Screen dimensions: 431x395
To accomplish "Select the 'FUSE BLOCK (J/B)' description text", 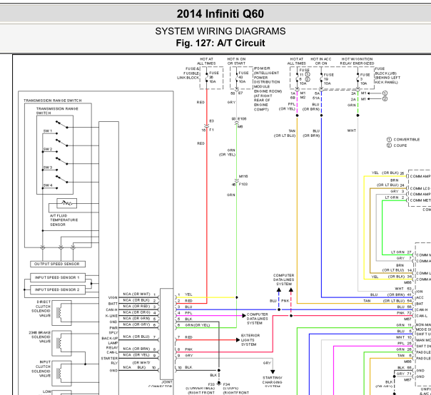I will coord(387,76).
